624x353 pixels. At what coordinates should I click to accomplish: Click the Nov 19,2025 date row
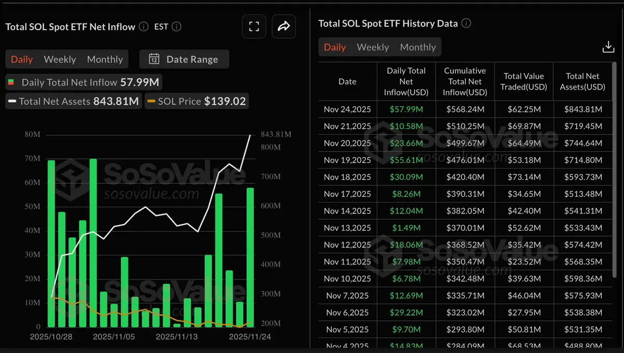(x=347, y=160)
